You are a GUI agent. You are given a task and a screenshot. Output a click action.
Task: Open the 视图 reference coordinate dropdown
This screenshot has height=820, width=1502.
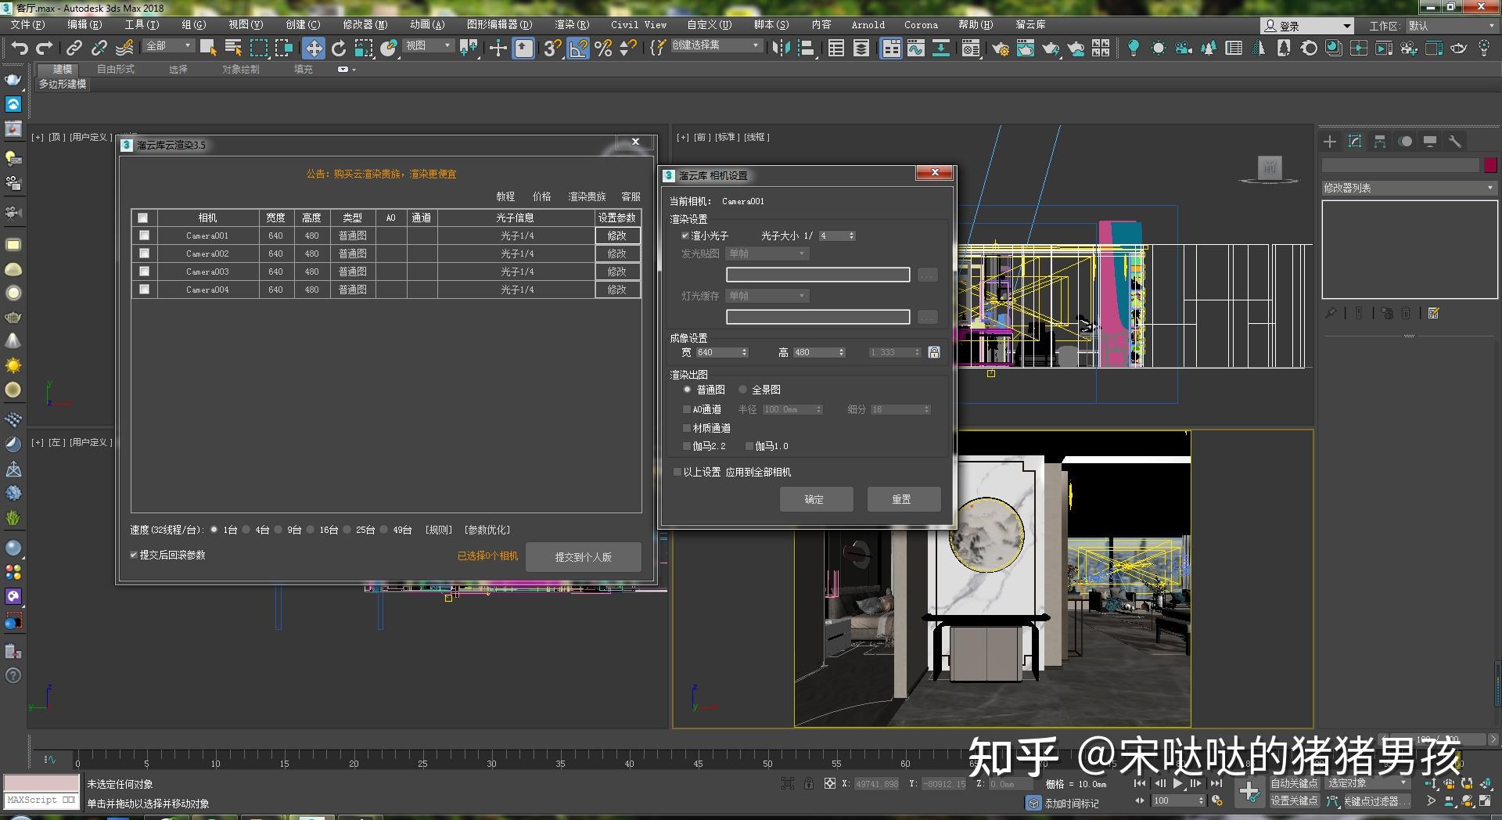click(x=428, y=46)
